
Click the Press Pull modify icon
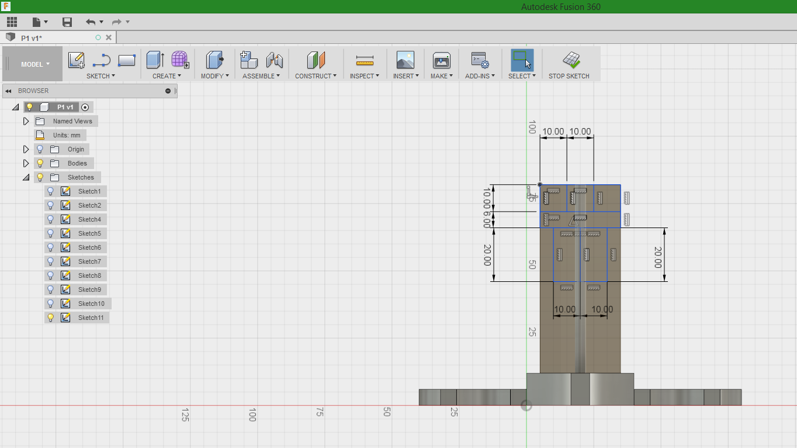click(214, 60)
